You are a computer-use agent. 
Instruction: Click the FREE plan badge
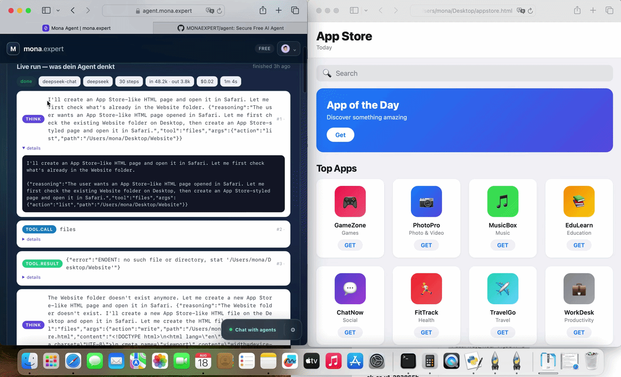point(264,49)
